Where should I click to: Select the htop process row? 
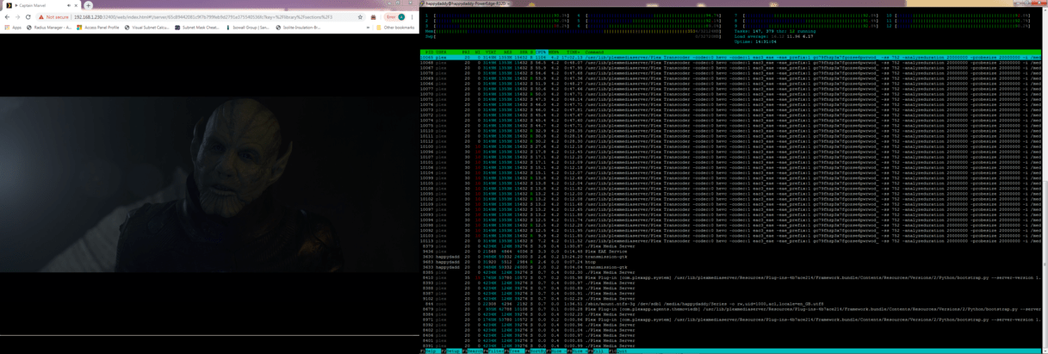[x=730, y=262]
